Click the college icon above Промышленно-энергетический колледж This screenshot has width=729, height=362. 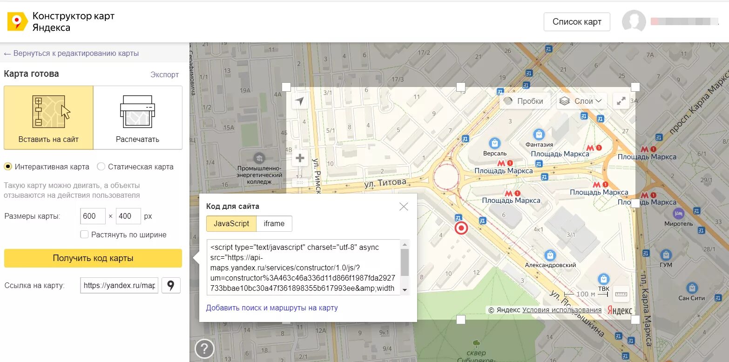(x=259, y=157)
